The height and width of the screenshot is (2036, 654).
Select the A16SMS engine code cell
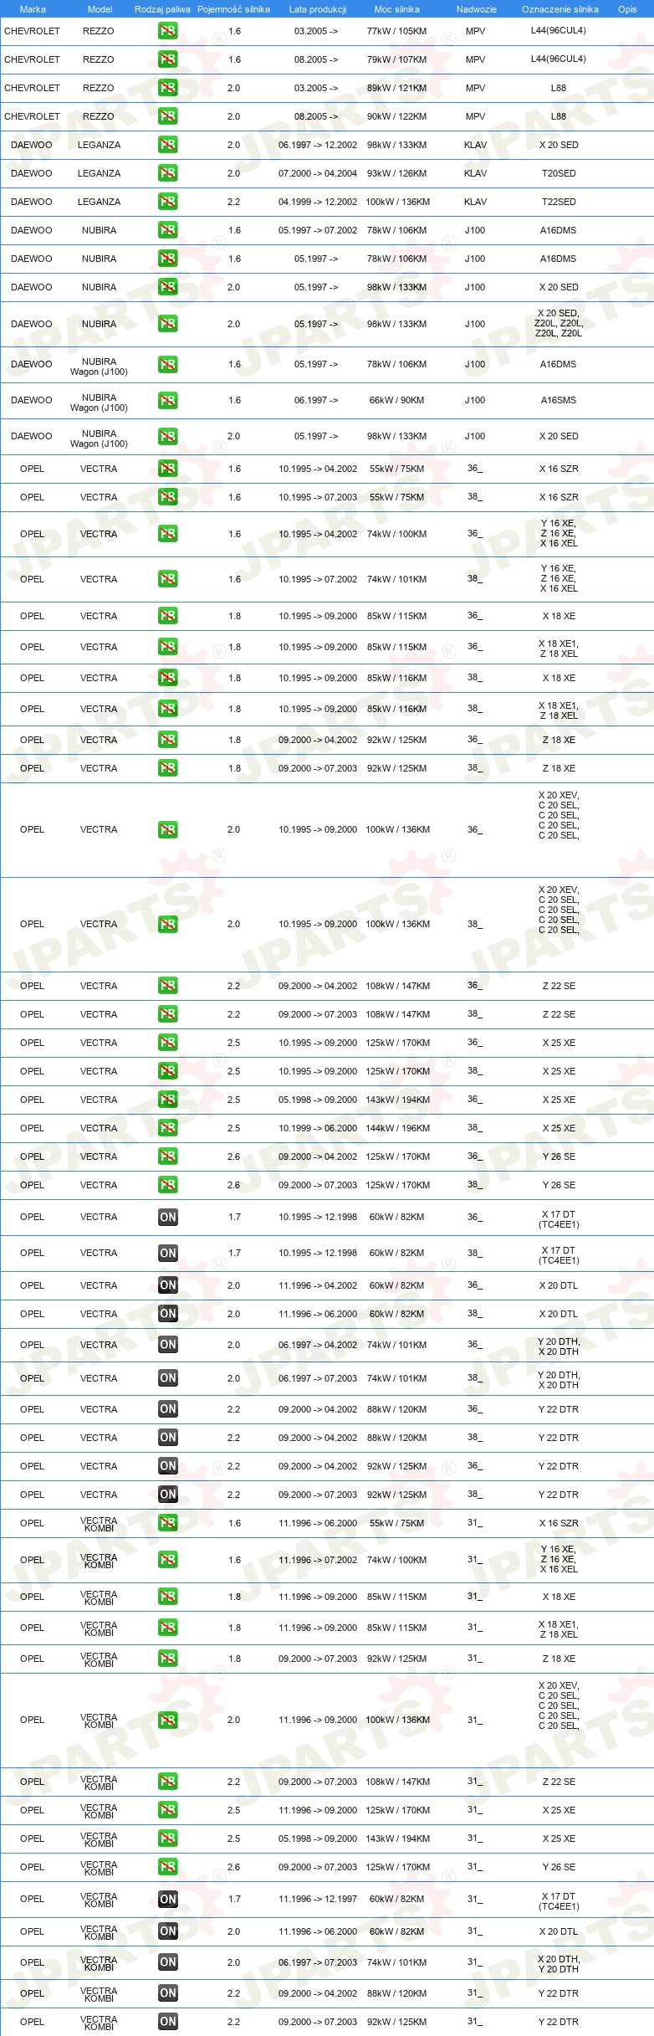[559, 401]
